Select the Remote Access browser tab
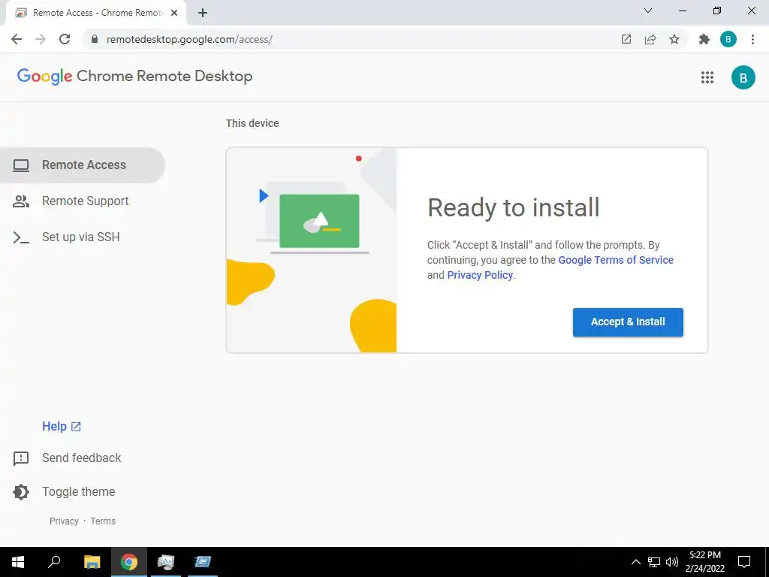Image resolution: width=769 pixels, height=577 pixels. [x=96, y=14]
